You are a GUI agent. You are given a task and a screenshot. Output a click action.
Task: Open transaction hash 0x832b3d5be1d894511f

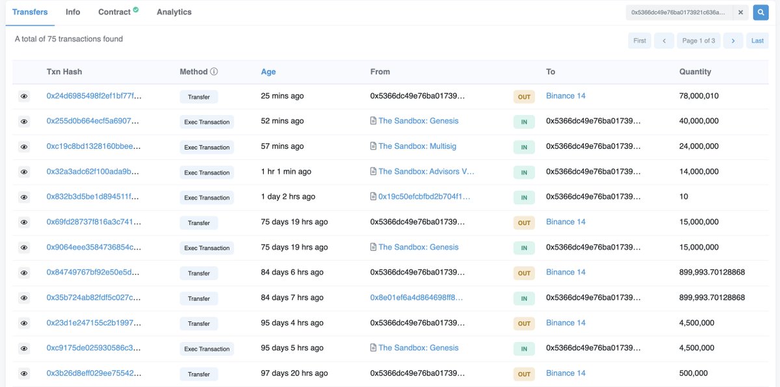(x=94, y=196)
